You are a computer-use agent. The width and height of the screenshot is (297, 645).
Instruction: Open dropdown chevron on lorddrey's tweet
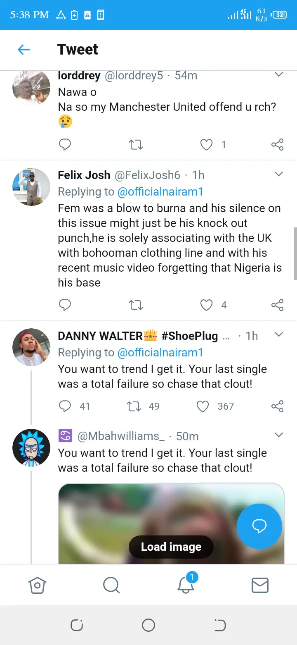point(279,75)
